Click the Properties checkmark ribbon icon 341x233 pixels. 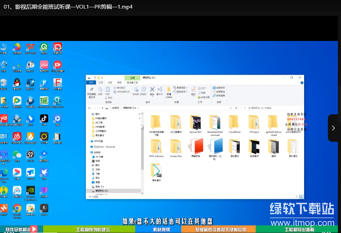tap(193, 91)
